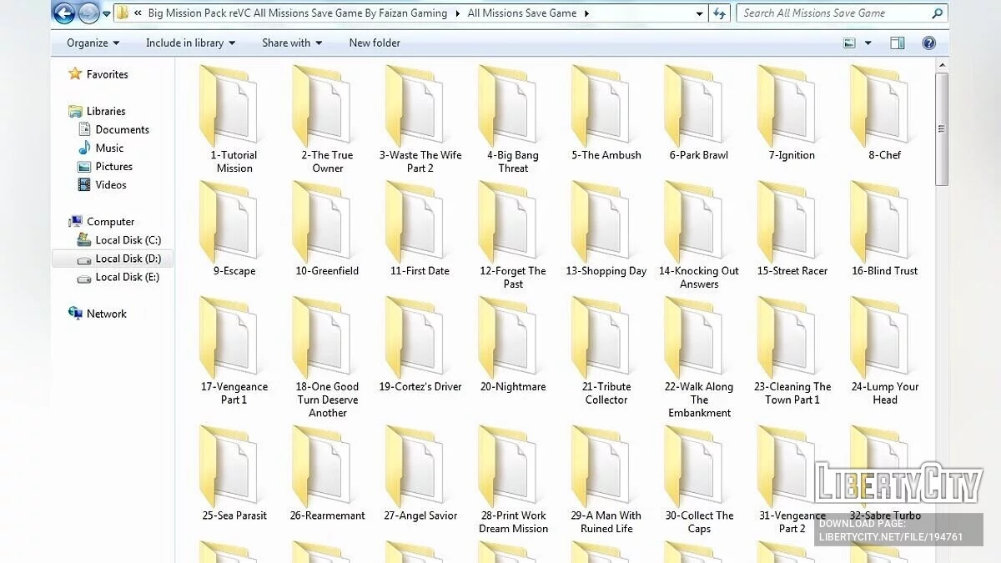The height and width of the screenshot is (563, 1001).
Task: Click the Search All Missions Save Game box
Action: pyautogui.click(x=834, y=13)
